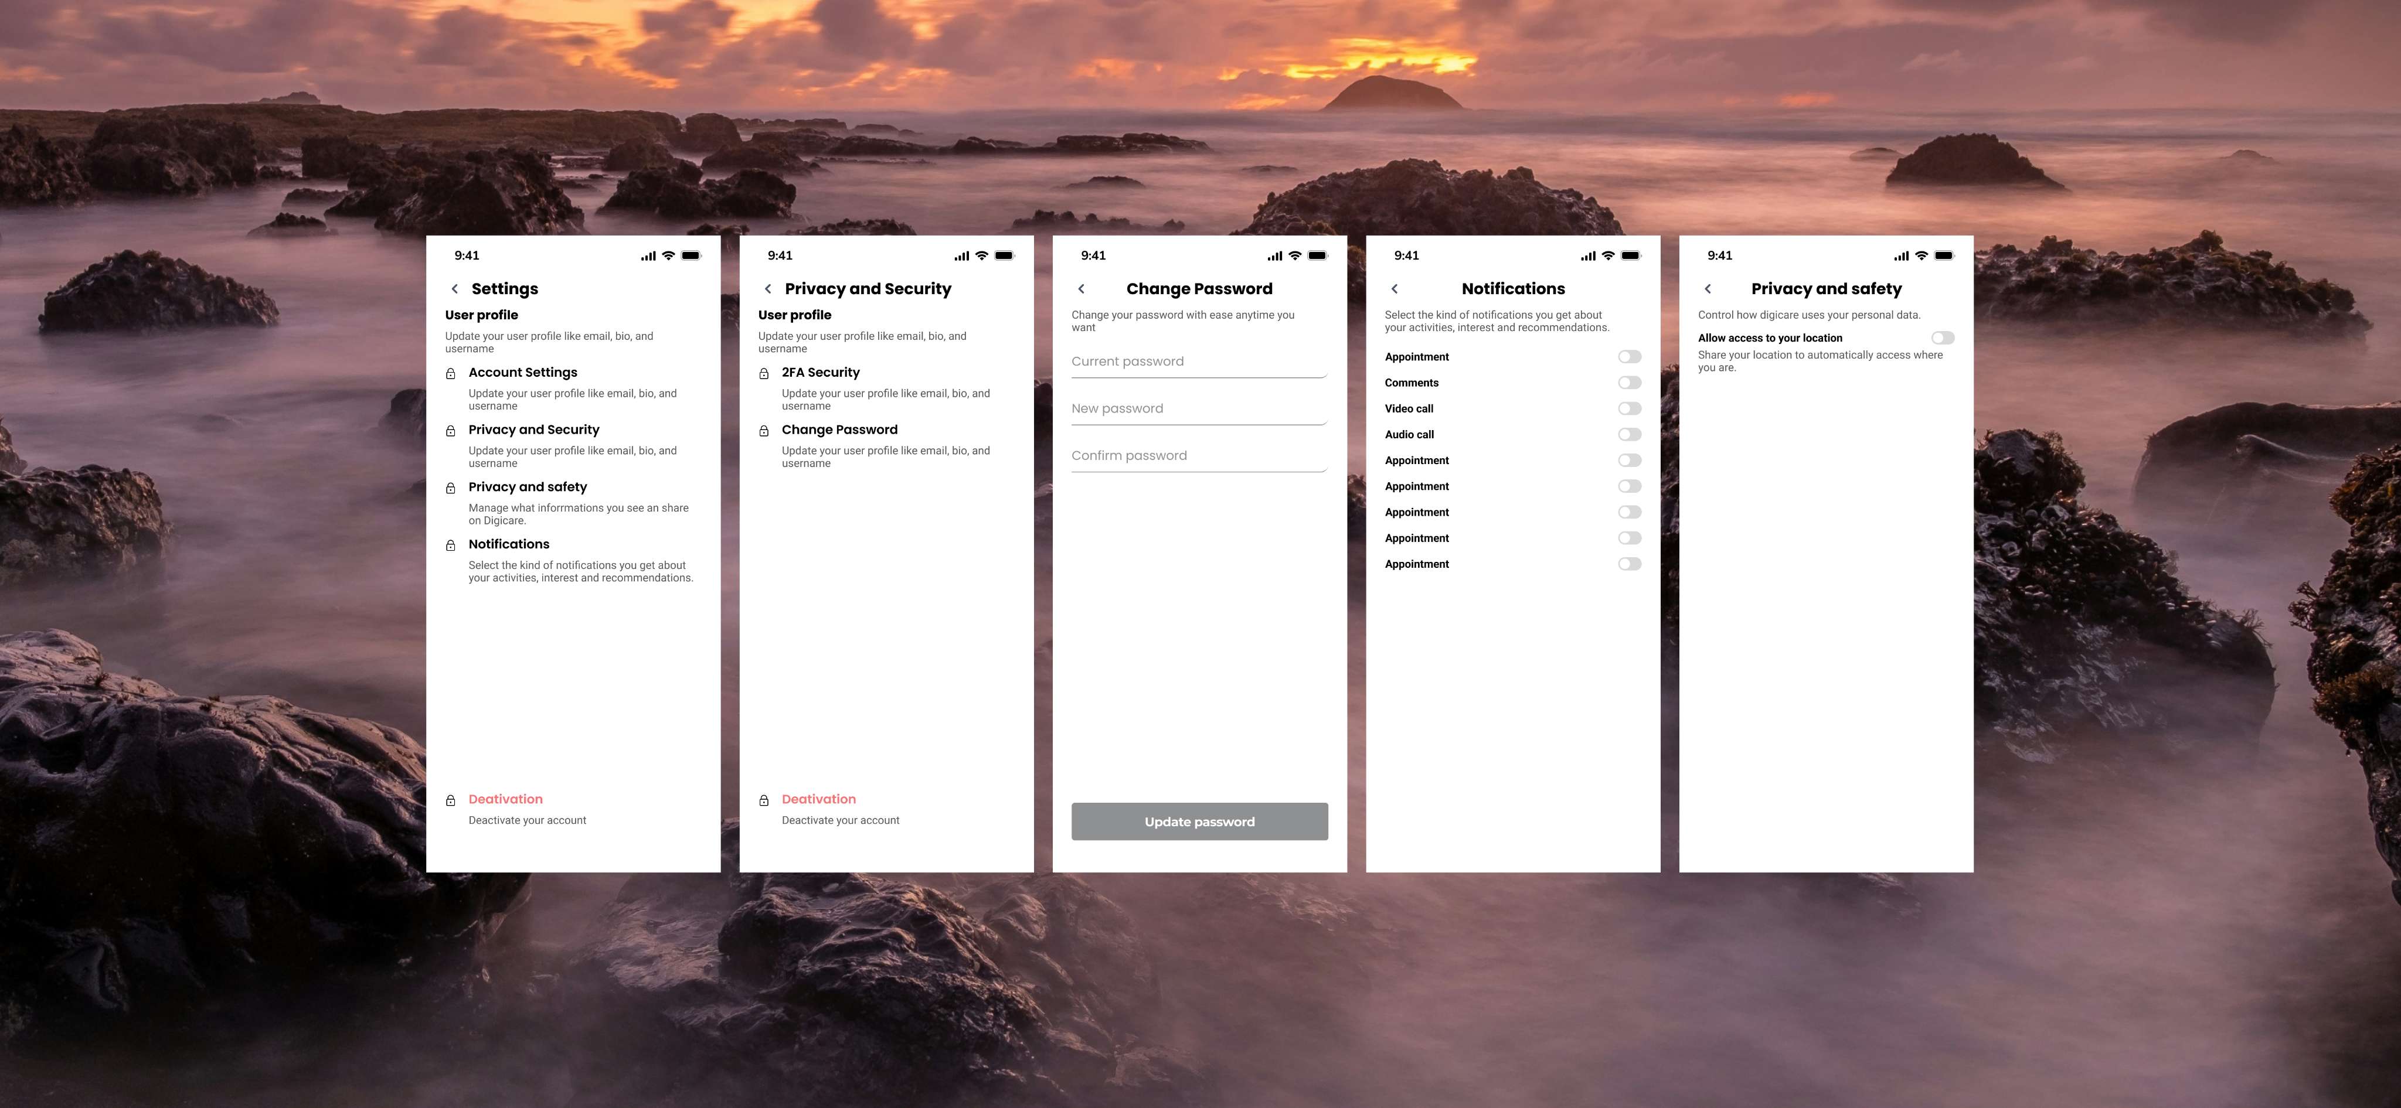This screenshot has width=2401, height=1108.
Task: Open Privacy and safety in Settings list
Action: pyautogui.click(x=528, y=487)
